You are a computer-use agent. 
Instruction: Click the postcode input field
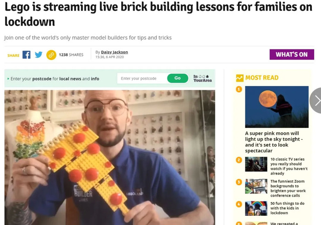tap(142, 78)
